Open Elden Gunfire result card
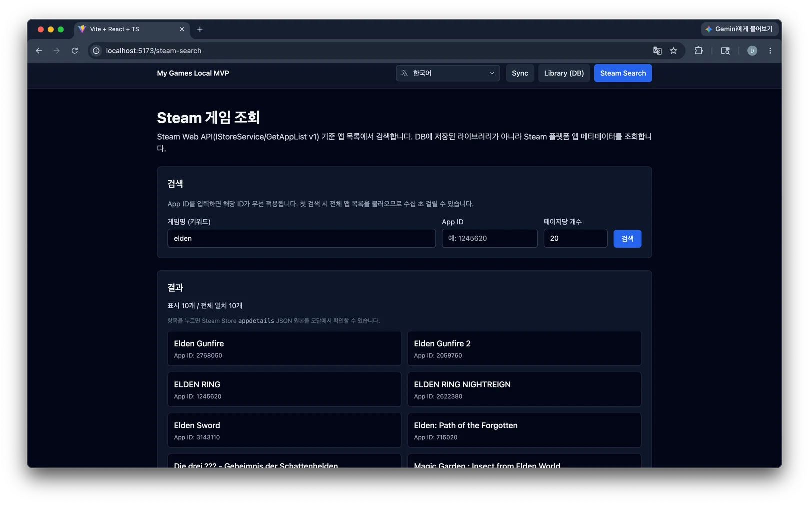 pos(284,348)
